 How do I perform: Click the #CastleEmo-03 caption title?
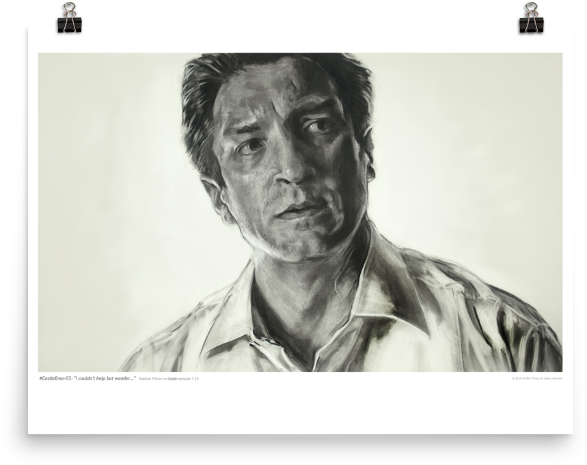pyautogui.click(x=55, y=378)
